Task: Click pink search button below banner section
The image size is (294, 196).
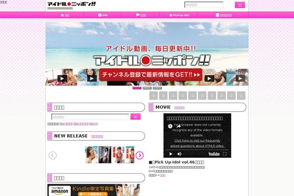Action: 136,117
